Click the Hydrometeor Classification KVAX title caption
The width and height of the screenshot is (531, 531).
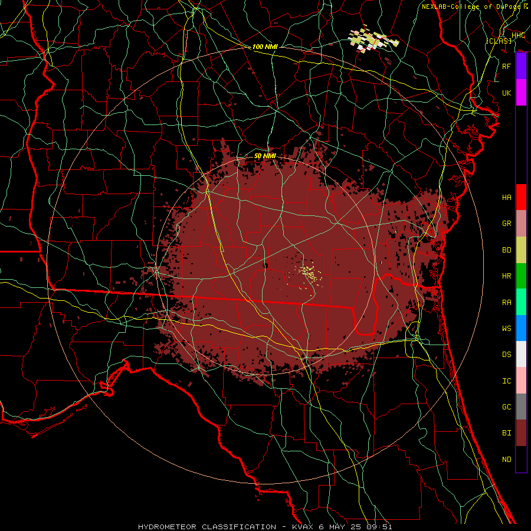coord(265,527)
